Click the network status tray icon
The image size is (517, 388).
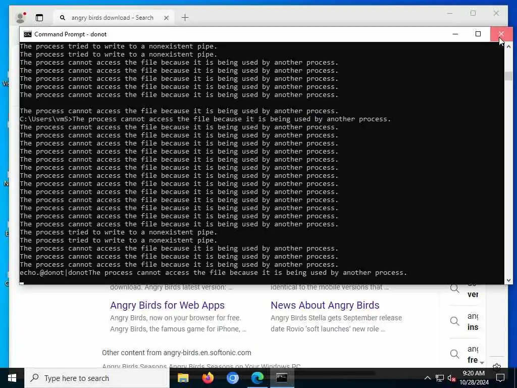[x=440, y=378]
